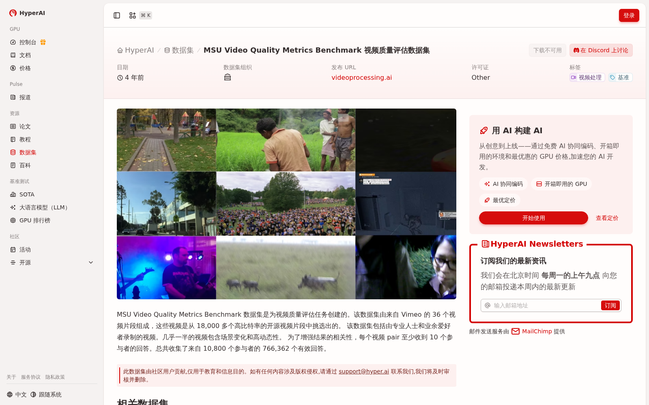Click the ⌘ K shortcut badge
Image resolution: width=649 pixels, height=405 pixels.
[146, 15]
